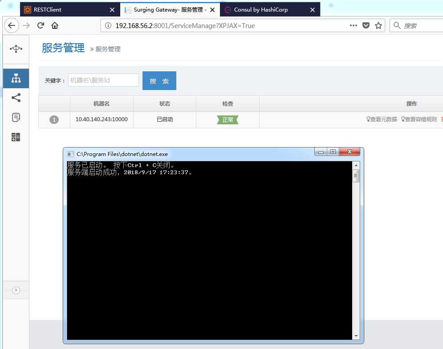Click the 状态 column header
Viewport: 443px width, 349px height.
click(x=165, y=103)
